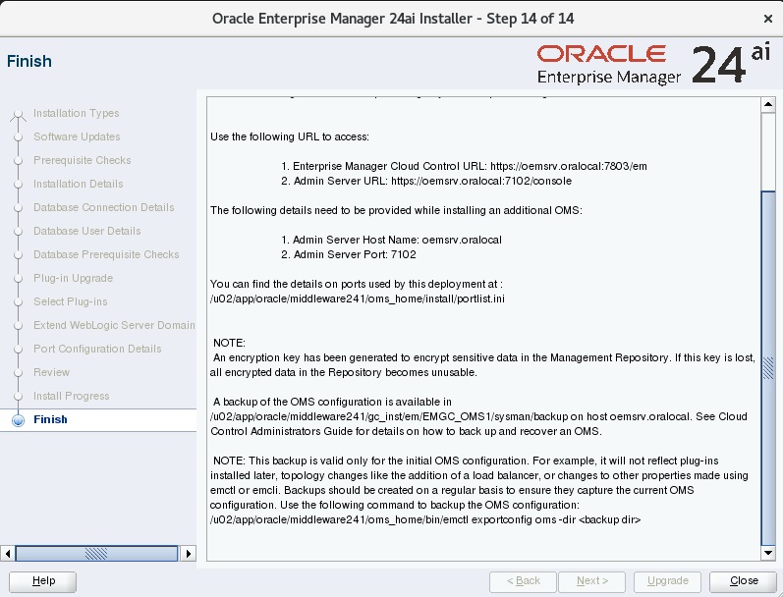Select the Installation Details step
783x597 pixels.
pyautogui.click(x=79, y=184)
